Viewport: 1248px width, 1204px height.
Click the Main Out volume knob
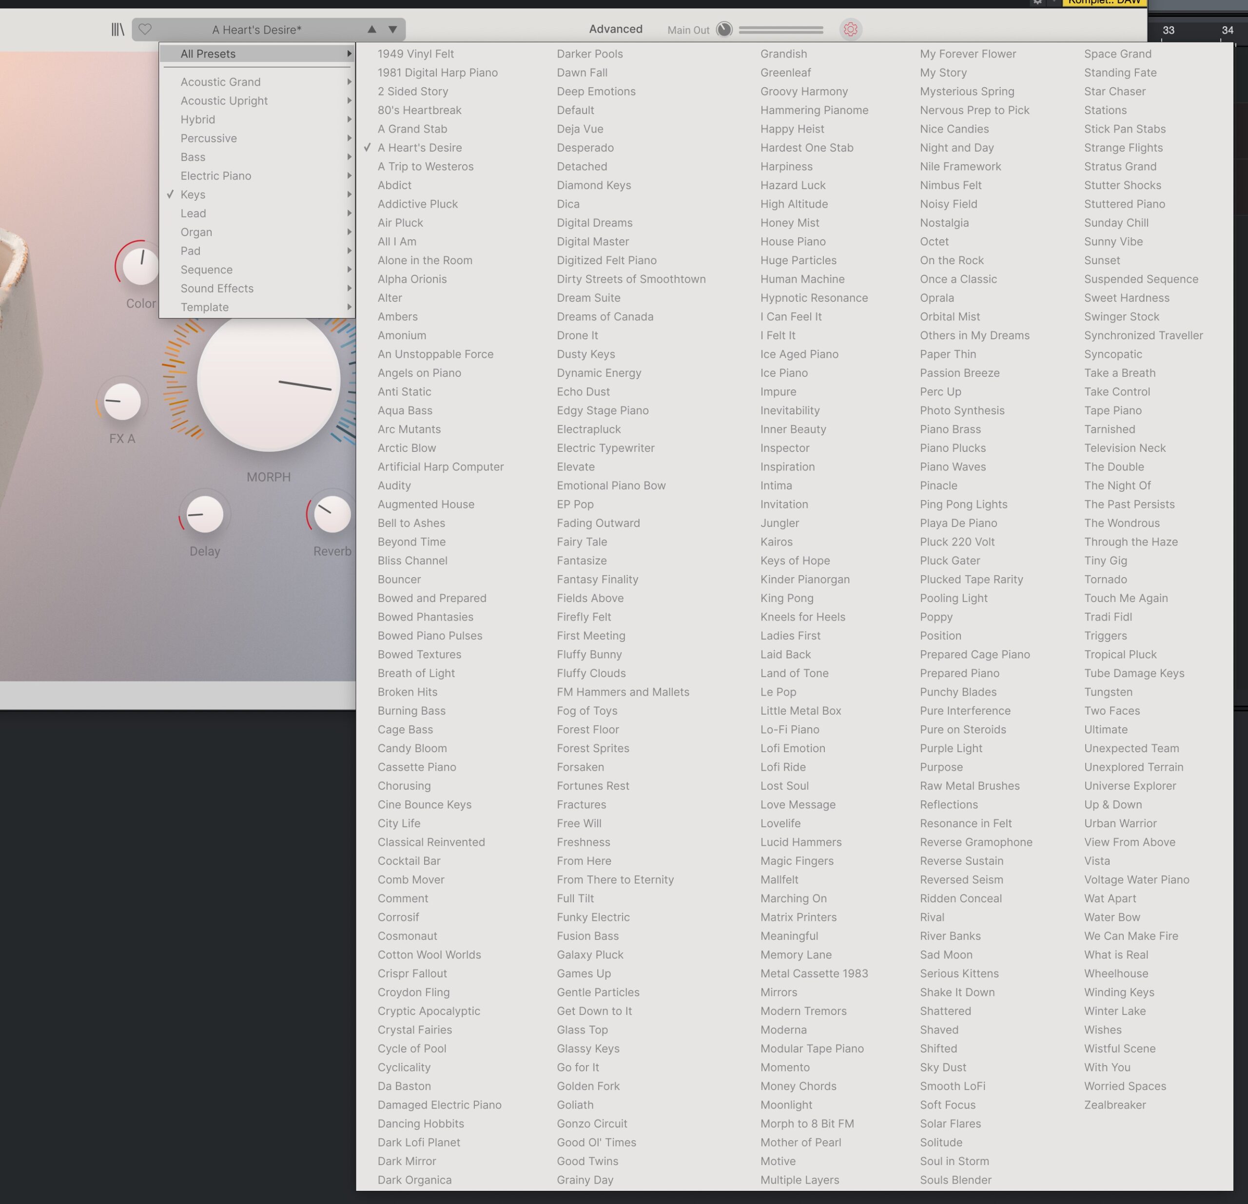click(x=724, y=29)
